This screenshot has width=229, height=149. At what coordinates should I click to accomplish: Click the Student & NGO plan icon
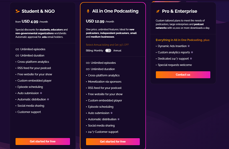[x=18, y=11]
